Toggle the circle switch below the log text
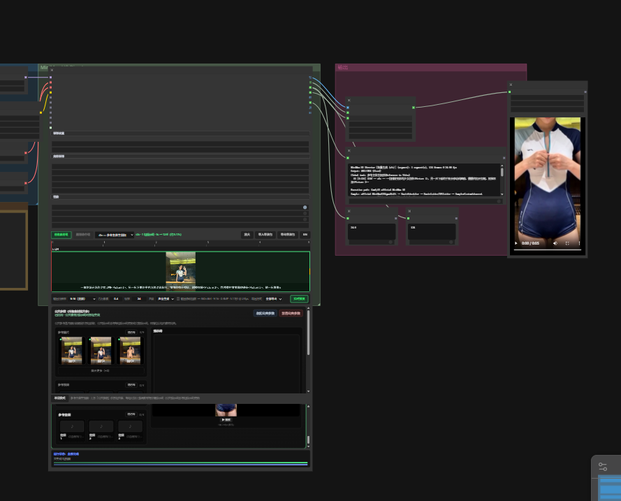 [x=499, y=201]
